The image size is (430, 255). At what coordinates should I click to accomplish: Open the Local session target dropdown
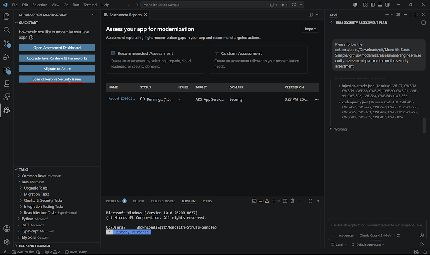pyautogui.click(x=339, y=245)
